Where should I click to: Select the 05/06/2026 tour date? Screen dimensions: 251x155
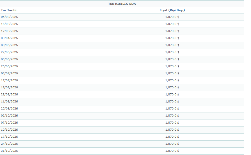tap(9, 59)
